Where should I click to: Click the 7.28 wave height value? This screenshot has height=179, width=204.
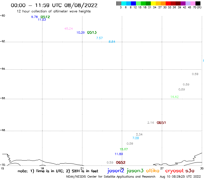pyautogui.click(x=136, y=138)
